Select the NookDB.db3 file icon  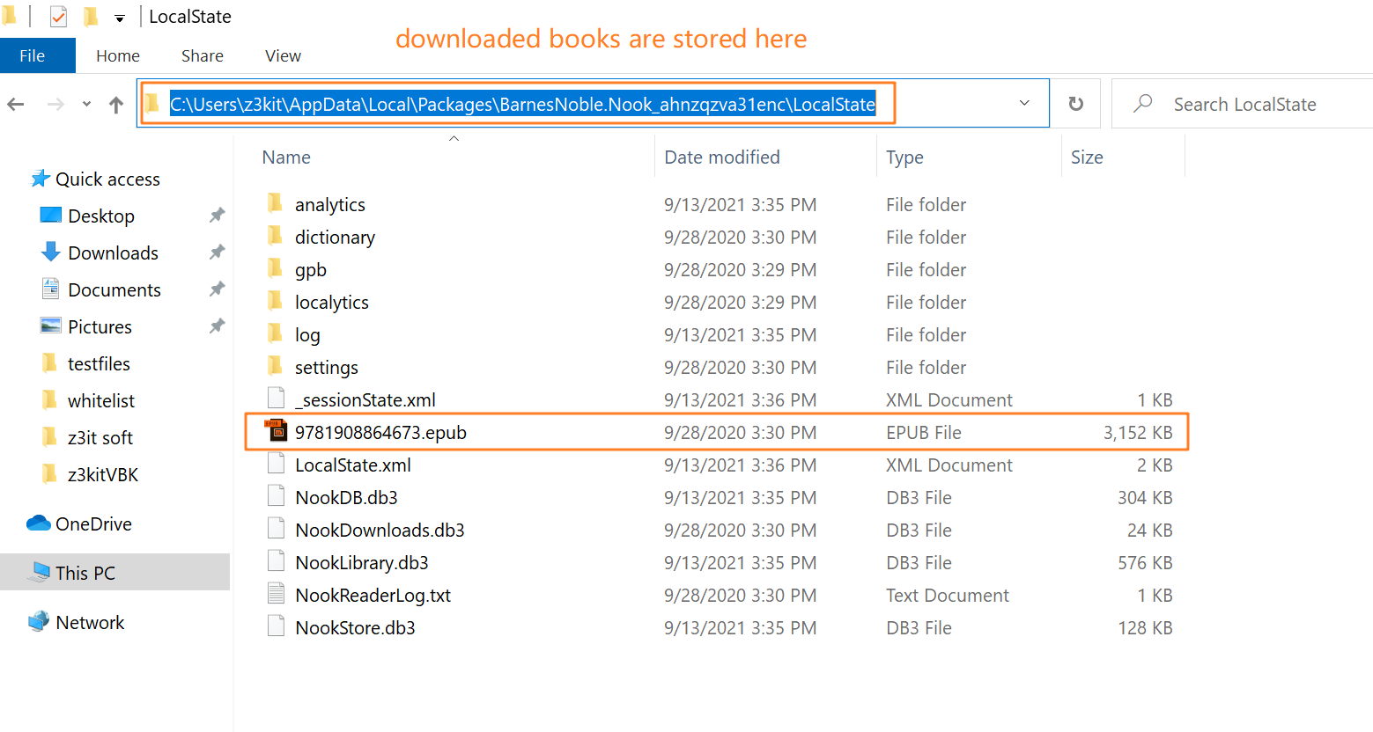pos(276,496)
